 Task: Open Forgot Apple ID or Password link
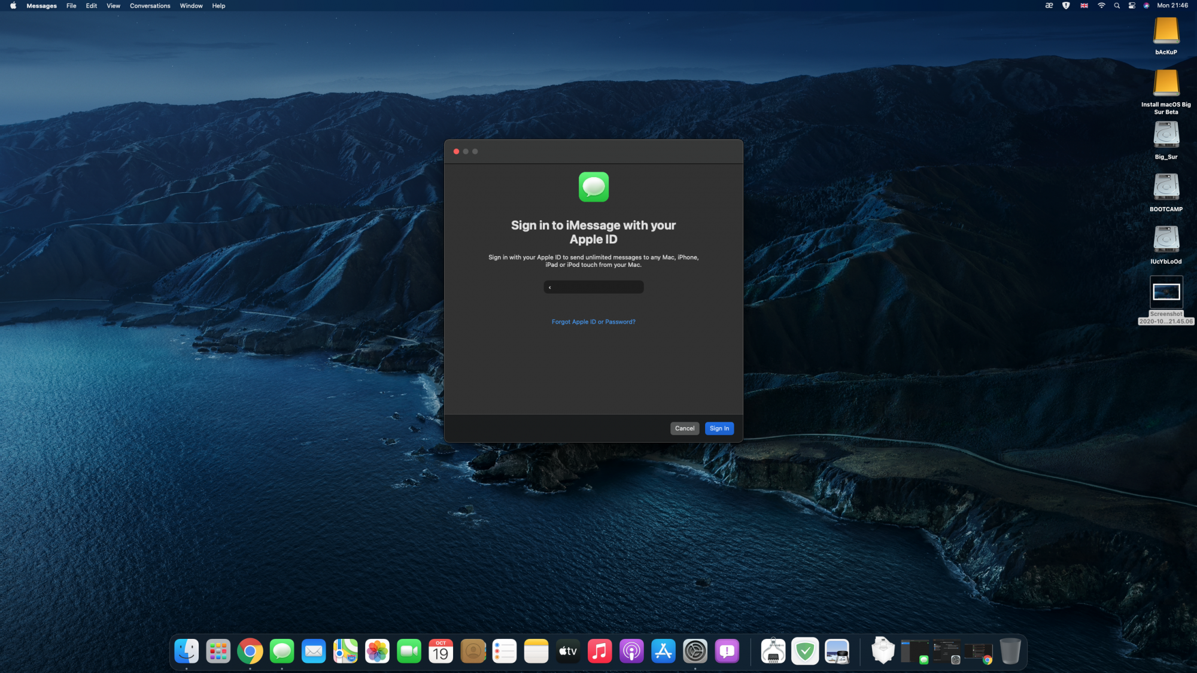pos(593,322)
